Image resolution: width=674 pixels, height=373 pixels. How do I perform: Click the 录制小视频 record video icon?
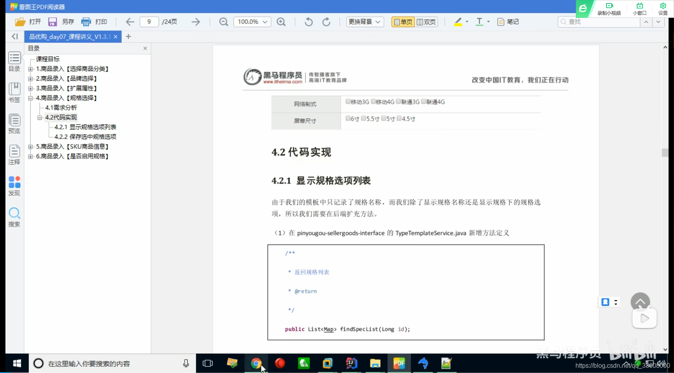(609, 9)
